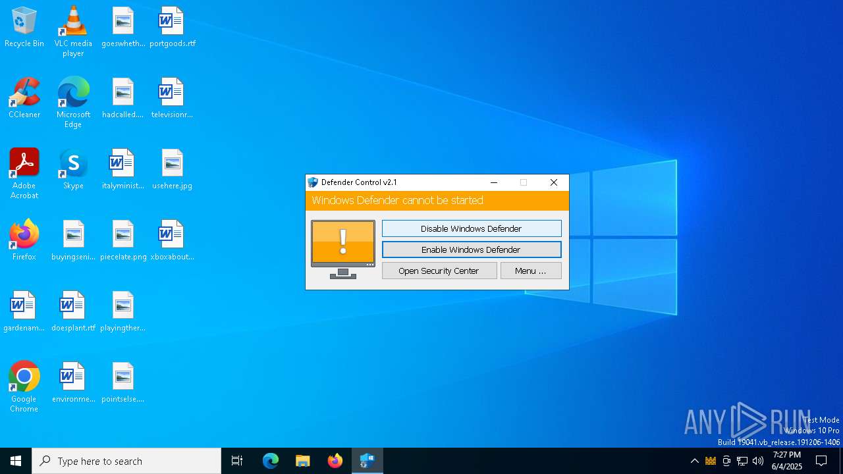The height and width of the screenshot is (474, 843).
Task: Select the pointselse... image file
Action: pos(123,383)
